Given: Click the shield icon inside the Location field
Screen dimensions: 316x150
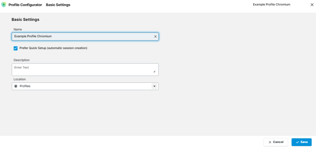Looking at the screenshot, I should pos(16,86).
